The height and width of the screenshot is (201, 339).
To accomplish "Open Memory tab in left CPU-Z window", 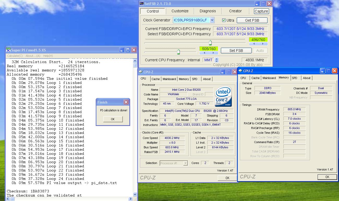I will (184, 79).
